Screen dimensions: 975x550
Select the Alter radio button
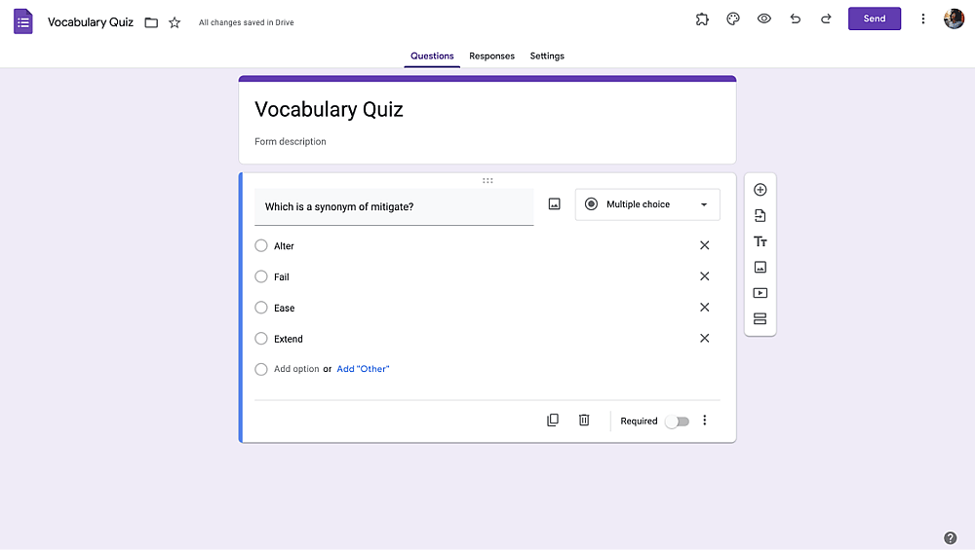pyautogui.click(x=261, y=246)
